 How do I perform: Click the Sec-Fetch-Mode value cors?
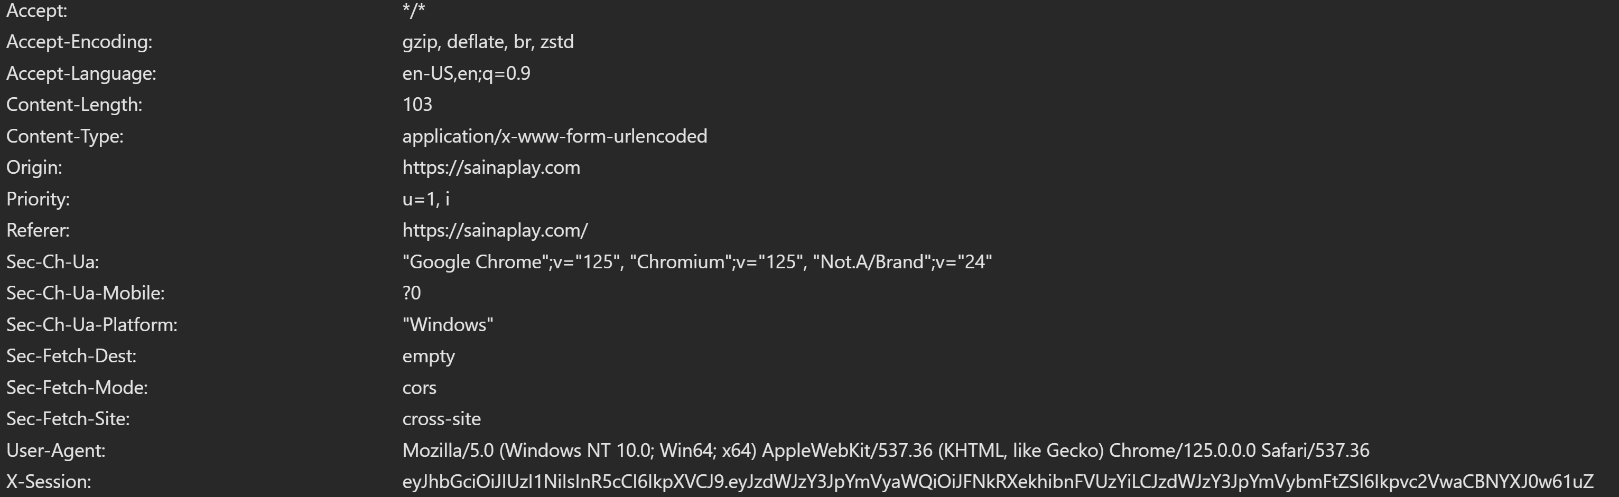tap(419, 388)
